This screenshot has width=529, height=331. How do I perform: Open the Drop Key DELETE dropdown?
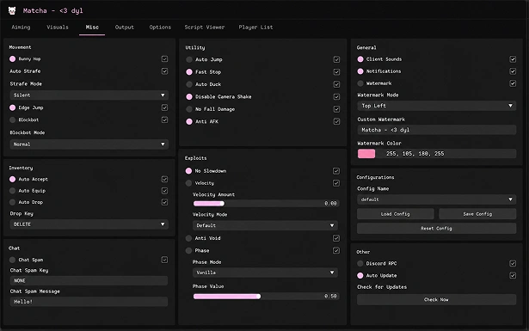(89, 224)
